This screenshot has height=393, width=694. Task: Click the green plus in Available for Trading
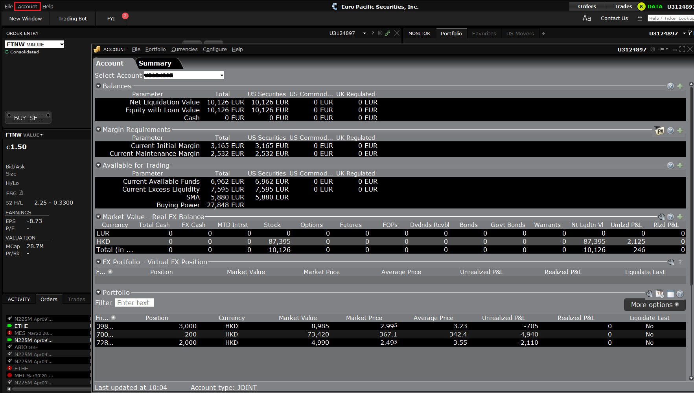coord(680,166)
